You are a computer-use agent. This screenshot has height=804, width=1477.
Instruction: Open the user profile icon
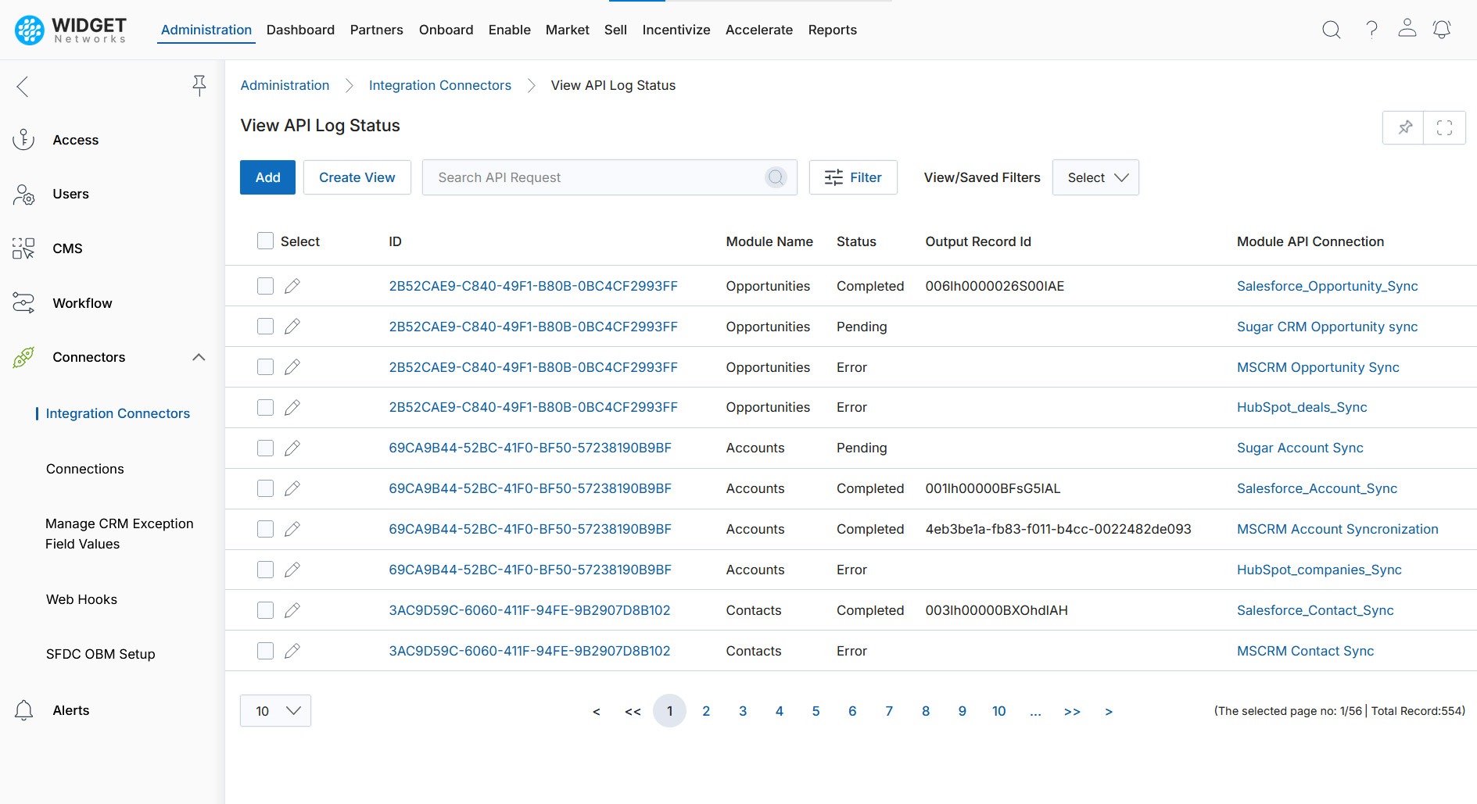(1407, 28)
